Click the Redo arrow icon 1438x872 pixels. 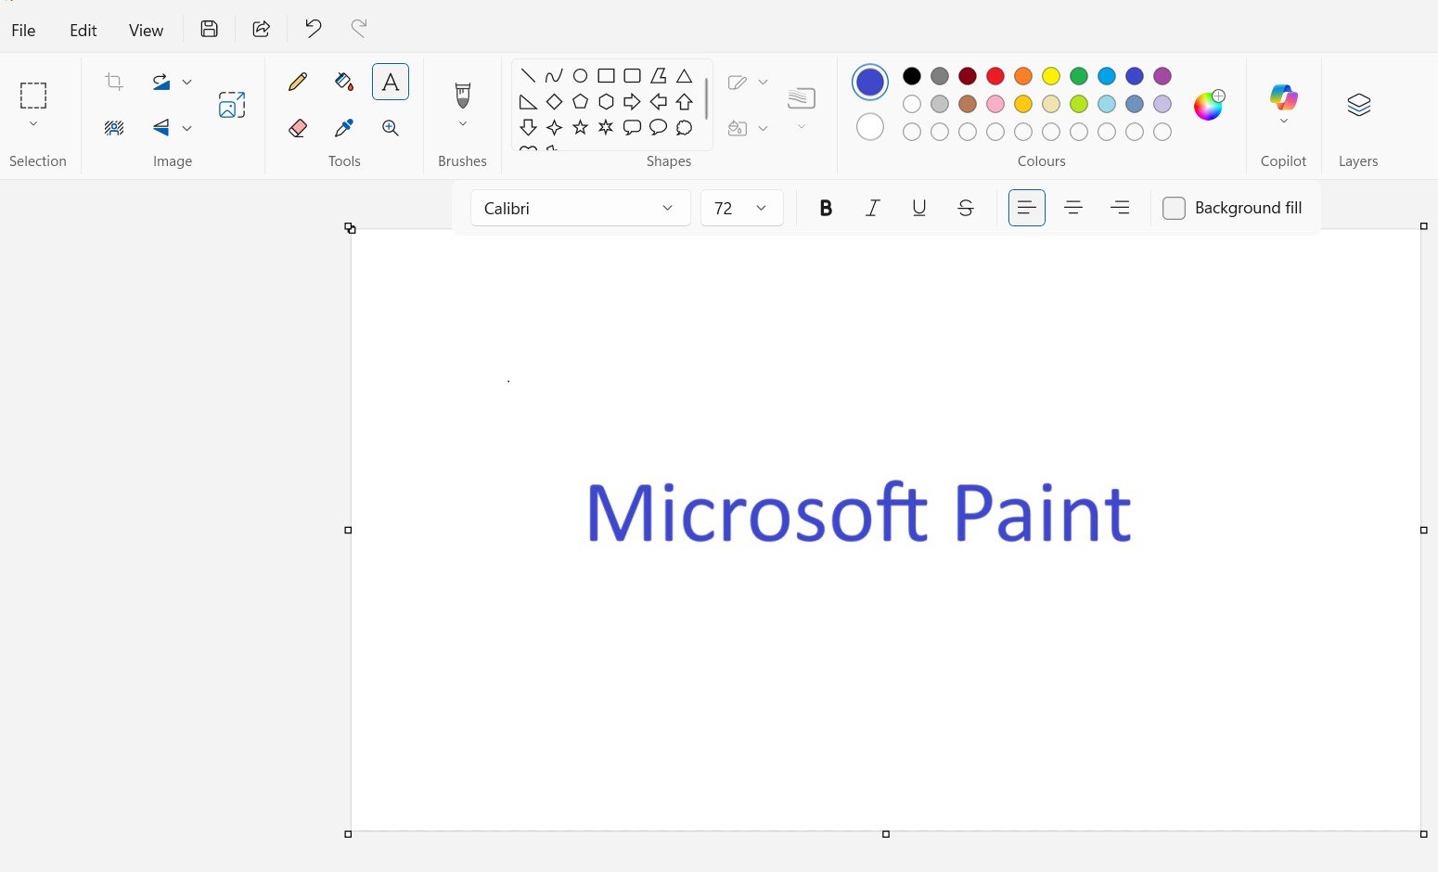click(x=359, y=29)
